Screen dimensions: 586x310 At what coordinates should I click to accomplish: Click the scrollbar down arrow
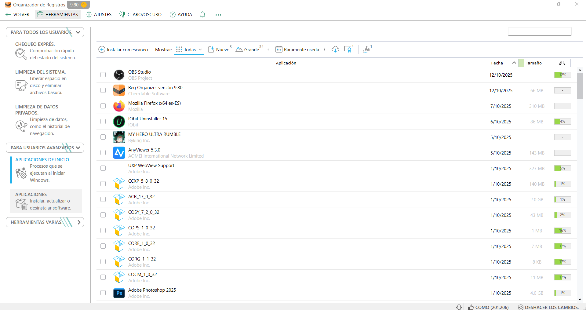[580, 299]
